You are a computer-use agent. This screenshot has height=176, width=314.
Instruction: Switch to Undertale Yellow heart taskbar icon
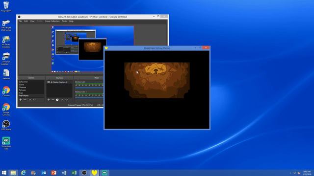[x=94, y=173]
